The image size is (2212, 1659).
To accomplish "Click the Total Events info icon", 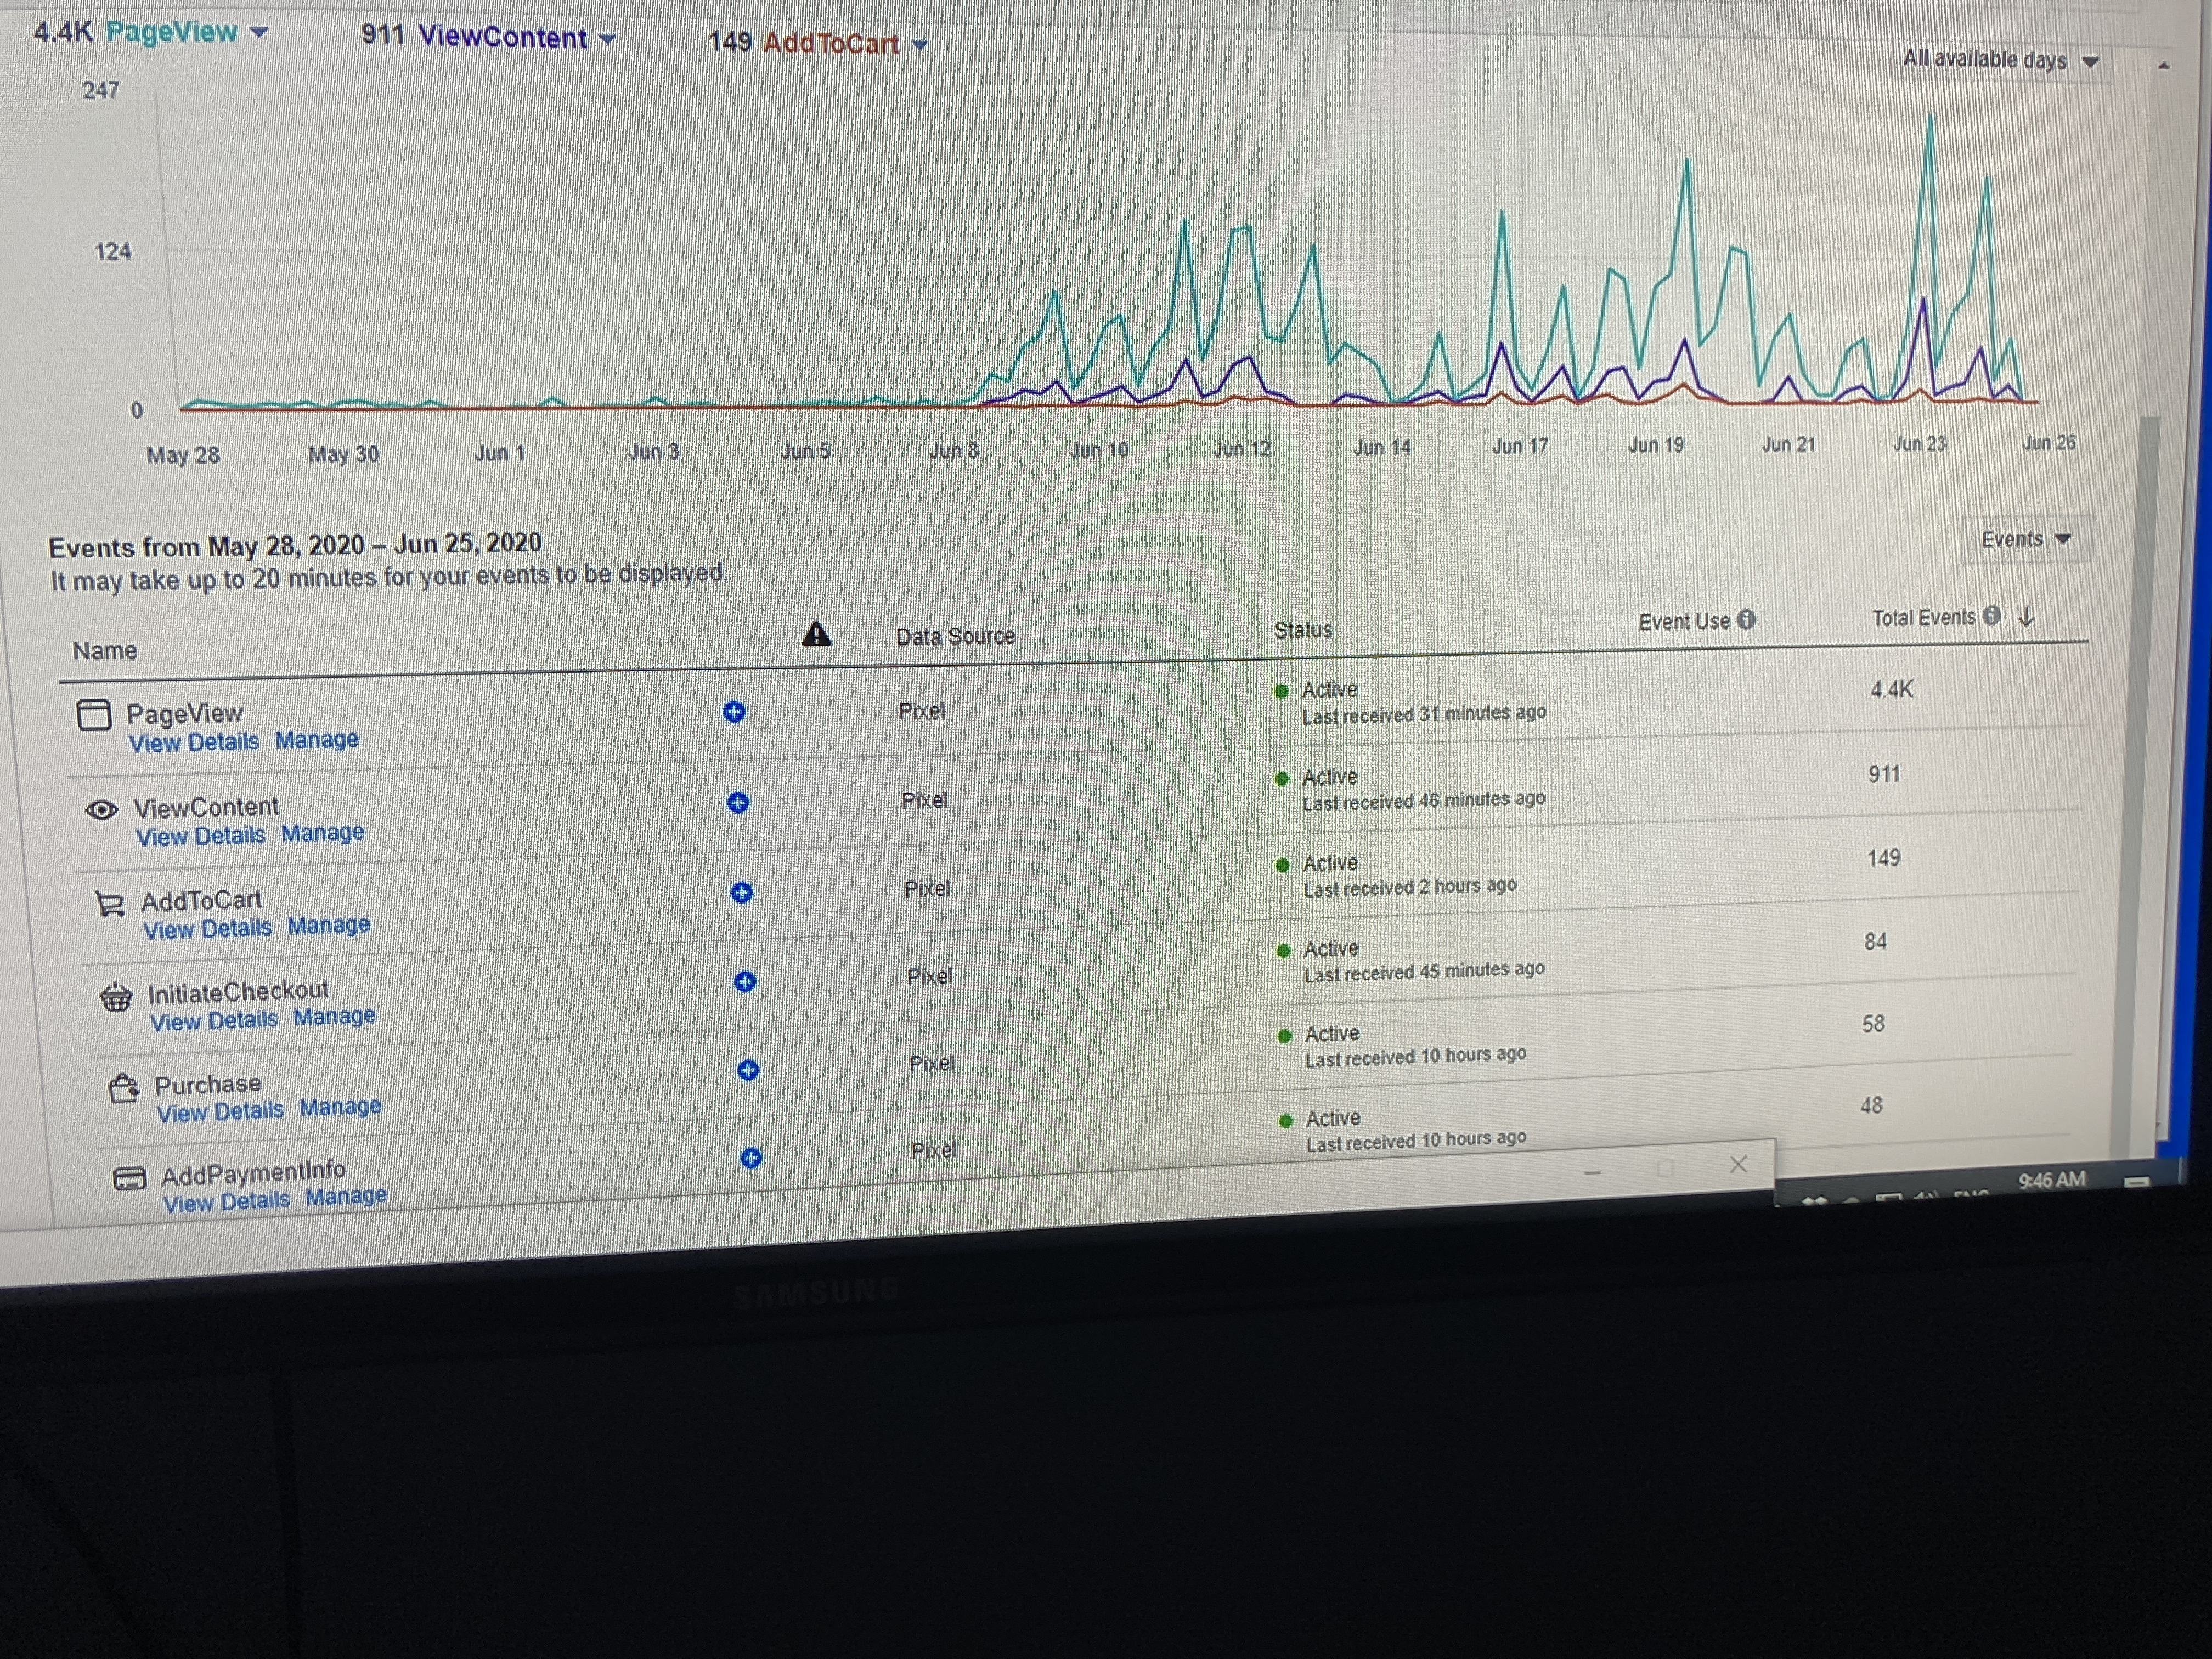I will 1992,615.
